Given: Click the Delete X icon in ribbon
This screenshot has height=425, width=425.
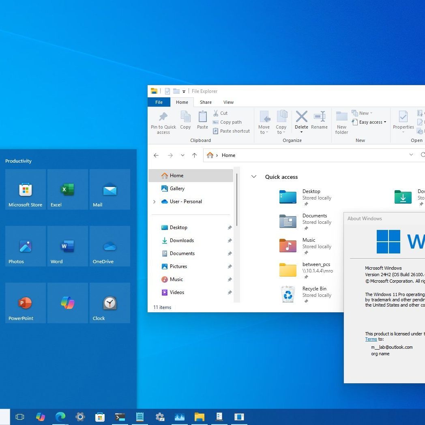Looking at the screenshot, I should pos(301,117).
